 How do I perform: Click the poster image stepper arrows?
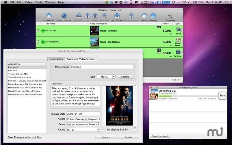[135, 129]
